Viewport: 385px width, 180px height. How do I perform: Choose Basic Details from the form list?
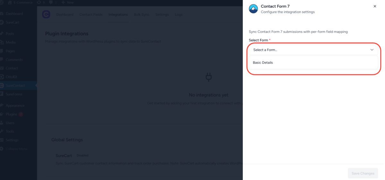coord(263,63)
